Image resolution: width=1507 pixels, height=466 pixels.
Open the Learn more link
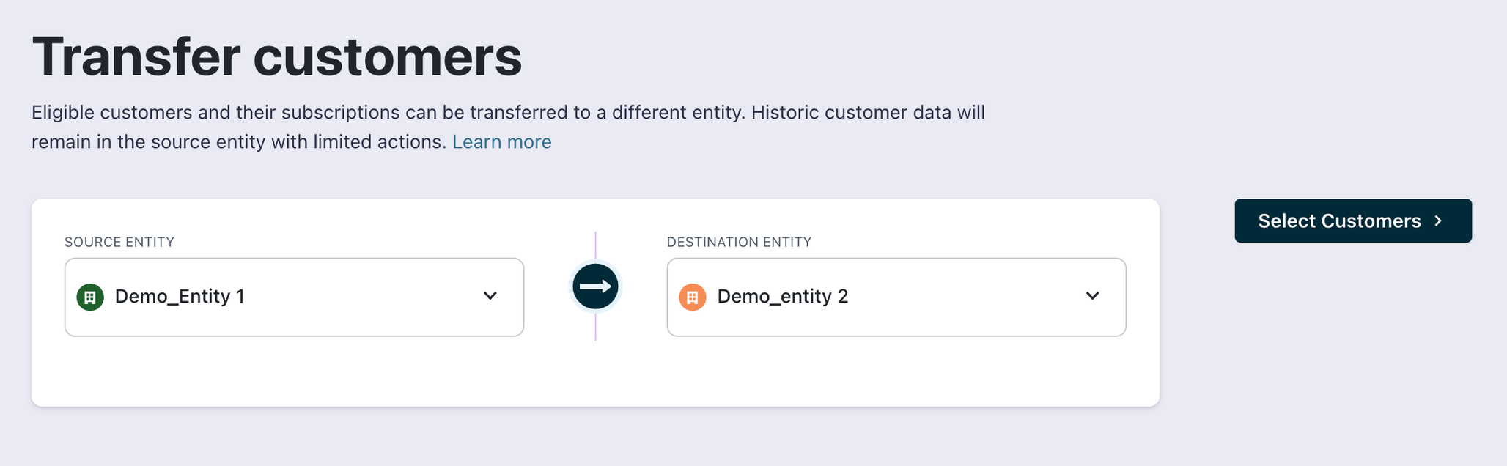point(501,141)
